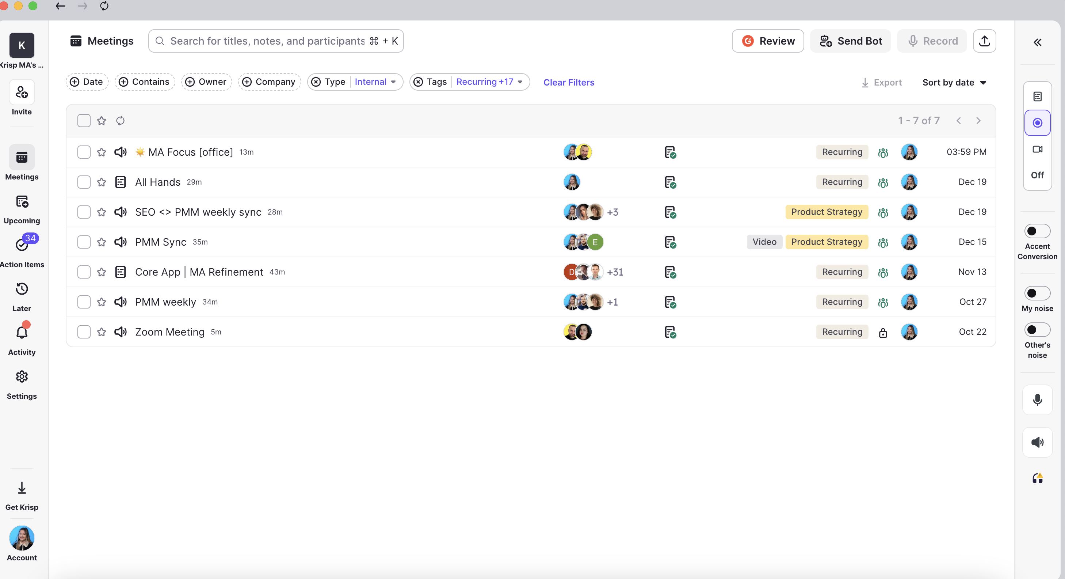Viewport: 1065px width, 579px height.
Task: Open the upload/share icon beside Record
Action: pyautogui.click(x=984, y=41)
